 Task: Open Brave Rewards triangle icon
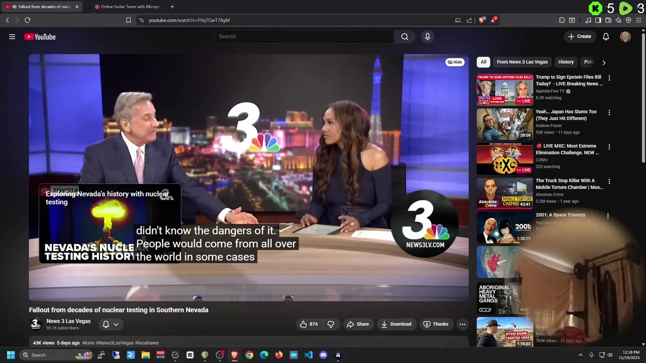(494, 20)
